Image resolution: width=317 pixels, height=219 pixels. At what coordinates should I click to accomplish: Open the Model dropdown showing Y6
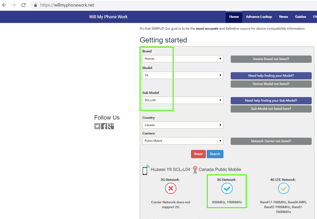point(183,75)
